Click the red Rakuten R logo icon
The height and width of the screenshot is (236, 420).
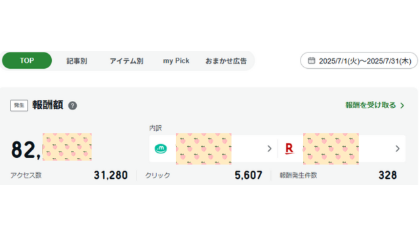[289, 149]
